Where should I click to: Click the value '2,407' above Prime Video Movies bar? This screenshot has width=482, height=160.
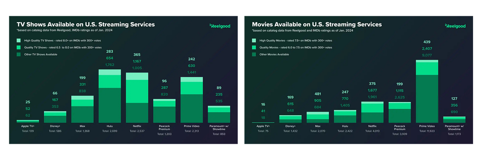point(427,49)
